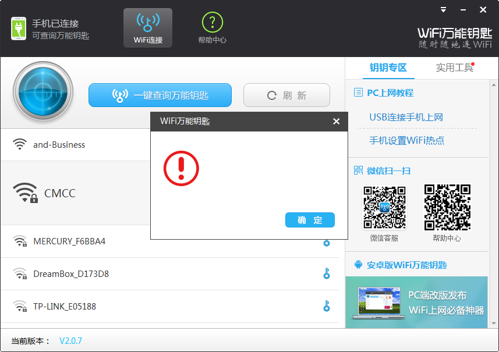
Task: Open USB连接手机上网 tutorial link
Action: pyautogui.click(x=406, y=118)
